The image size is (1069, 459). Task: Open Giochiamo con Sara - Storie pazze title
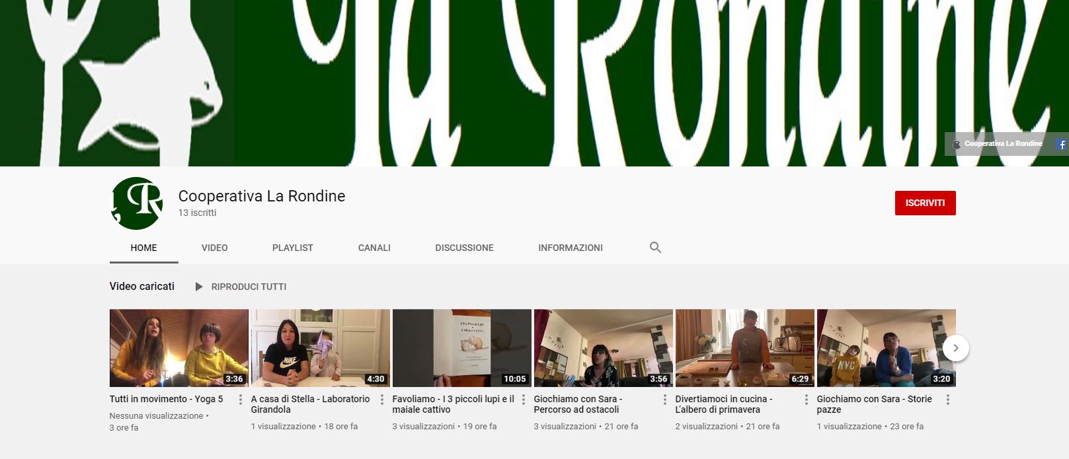click(x=874, y=404)
